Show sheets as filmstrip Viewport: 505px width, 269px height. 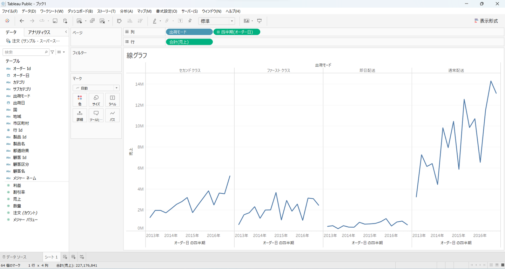click(x=497, y=265)
